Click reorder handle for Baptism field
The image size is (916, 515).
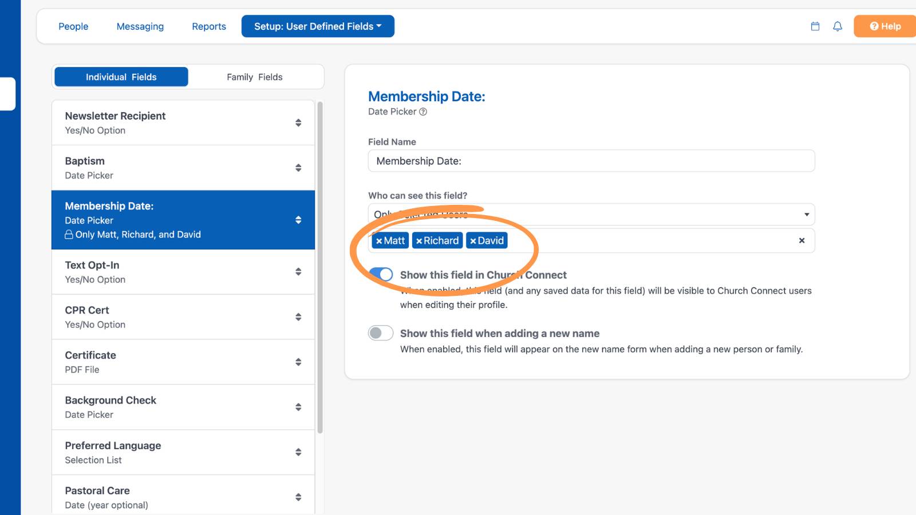coord(298,168)
